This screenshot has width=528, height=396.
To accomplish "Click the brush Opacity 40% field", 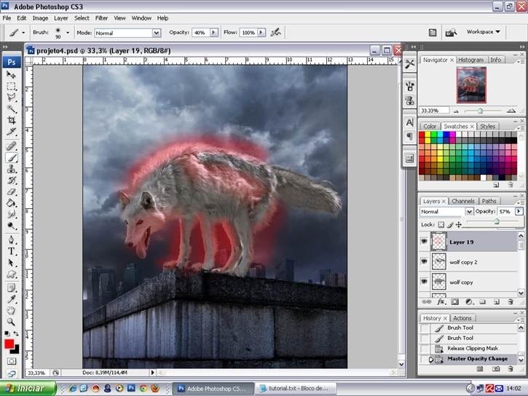I will [x=200, y=33].
